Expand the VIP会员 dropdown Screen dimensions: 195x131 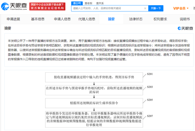point(181,8)
